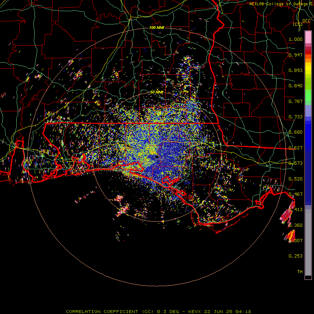Click the TH threshold label on the scale

point(300,272)
